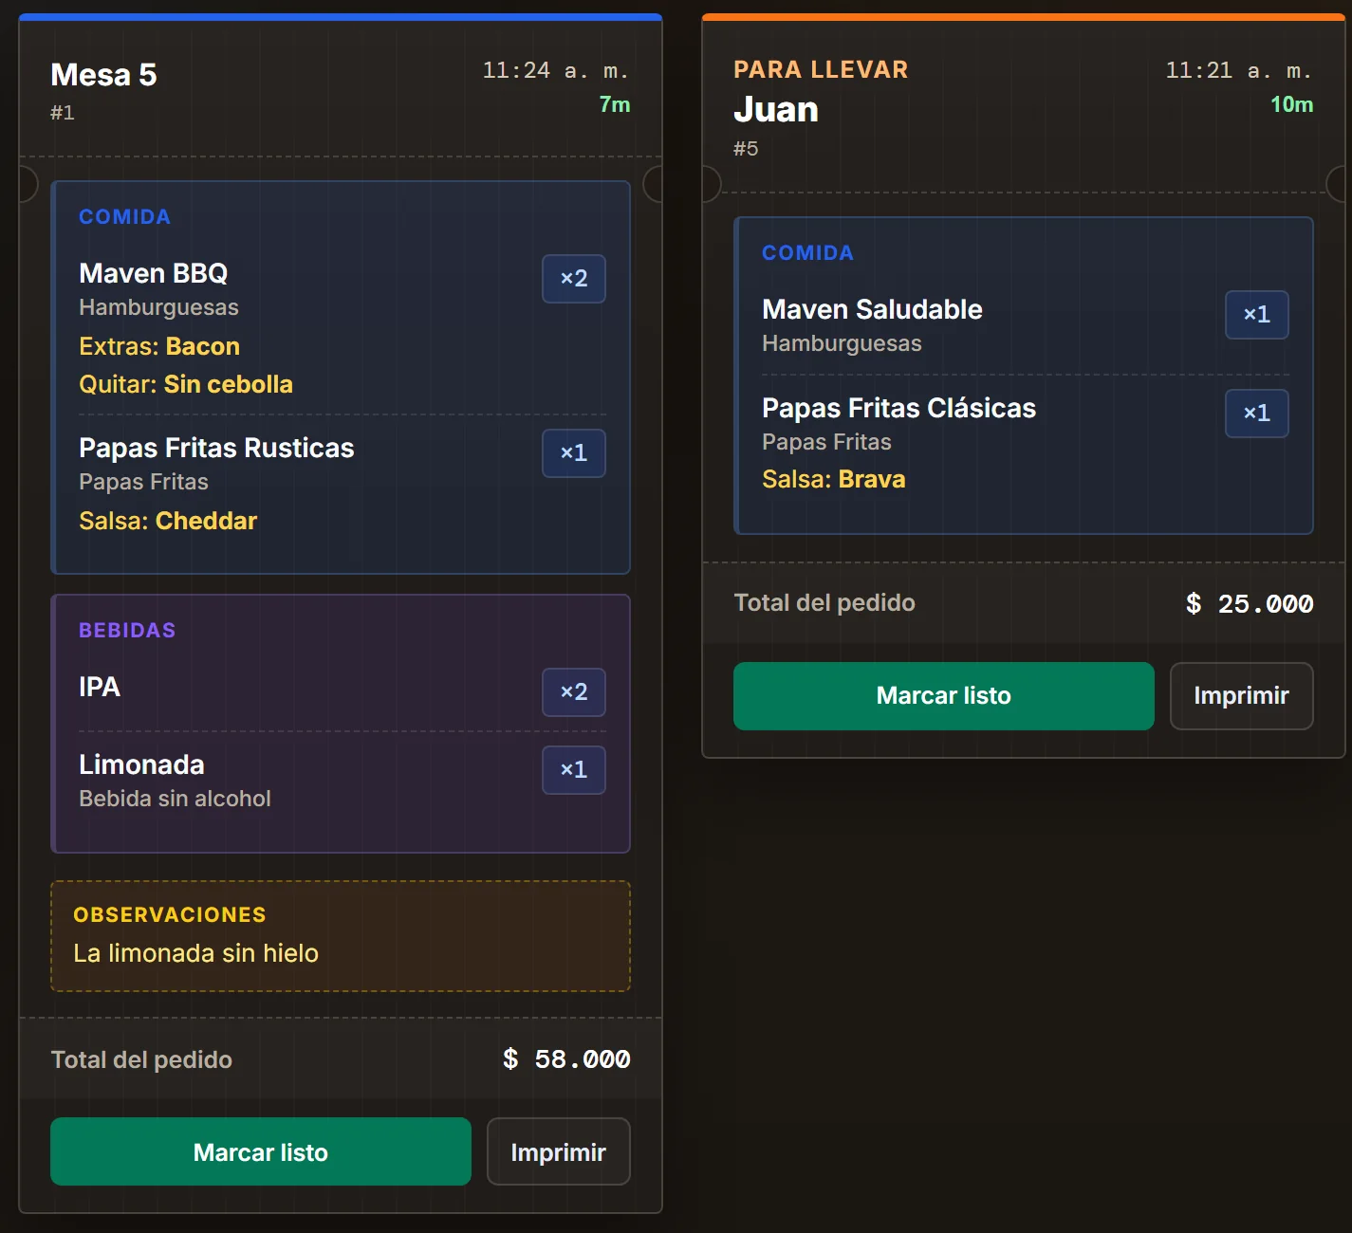Click the ×1 badge for Papas Fritas Rusticas

(574, 453)
